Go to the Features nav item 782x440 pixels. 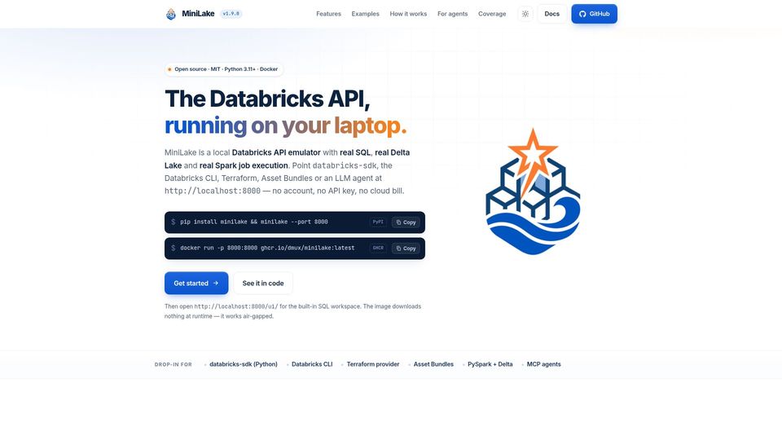pos(328,14)
